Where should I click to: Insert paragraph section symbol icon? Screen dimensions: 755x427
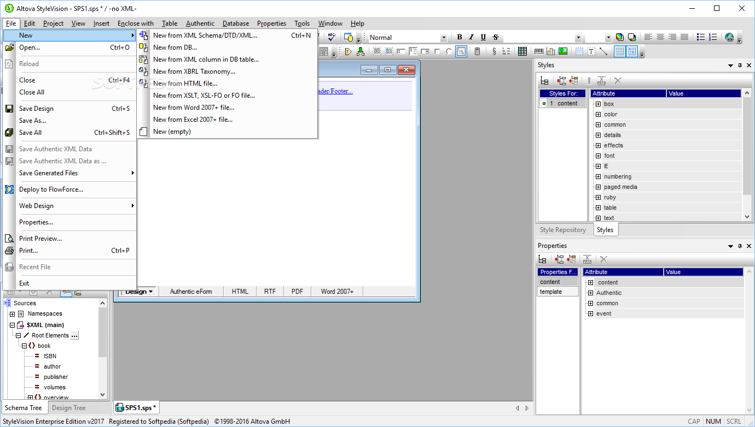[x=494, y=51]
